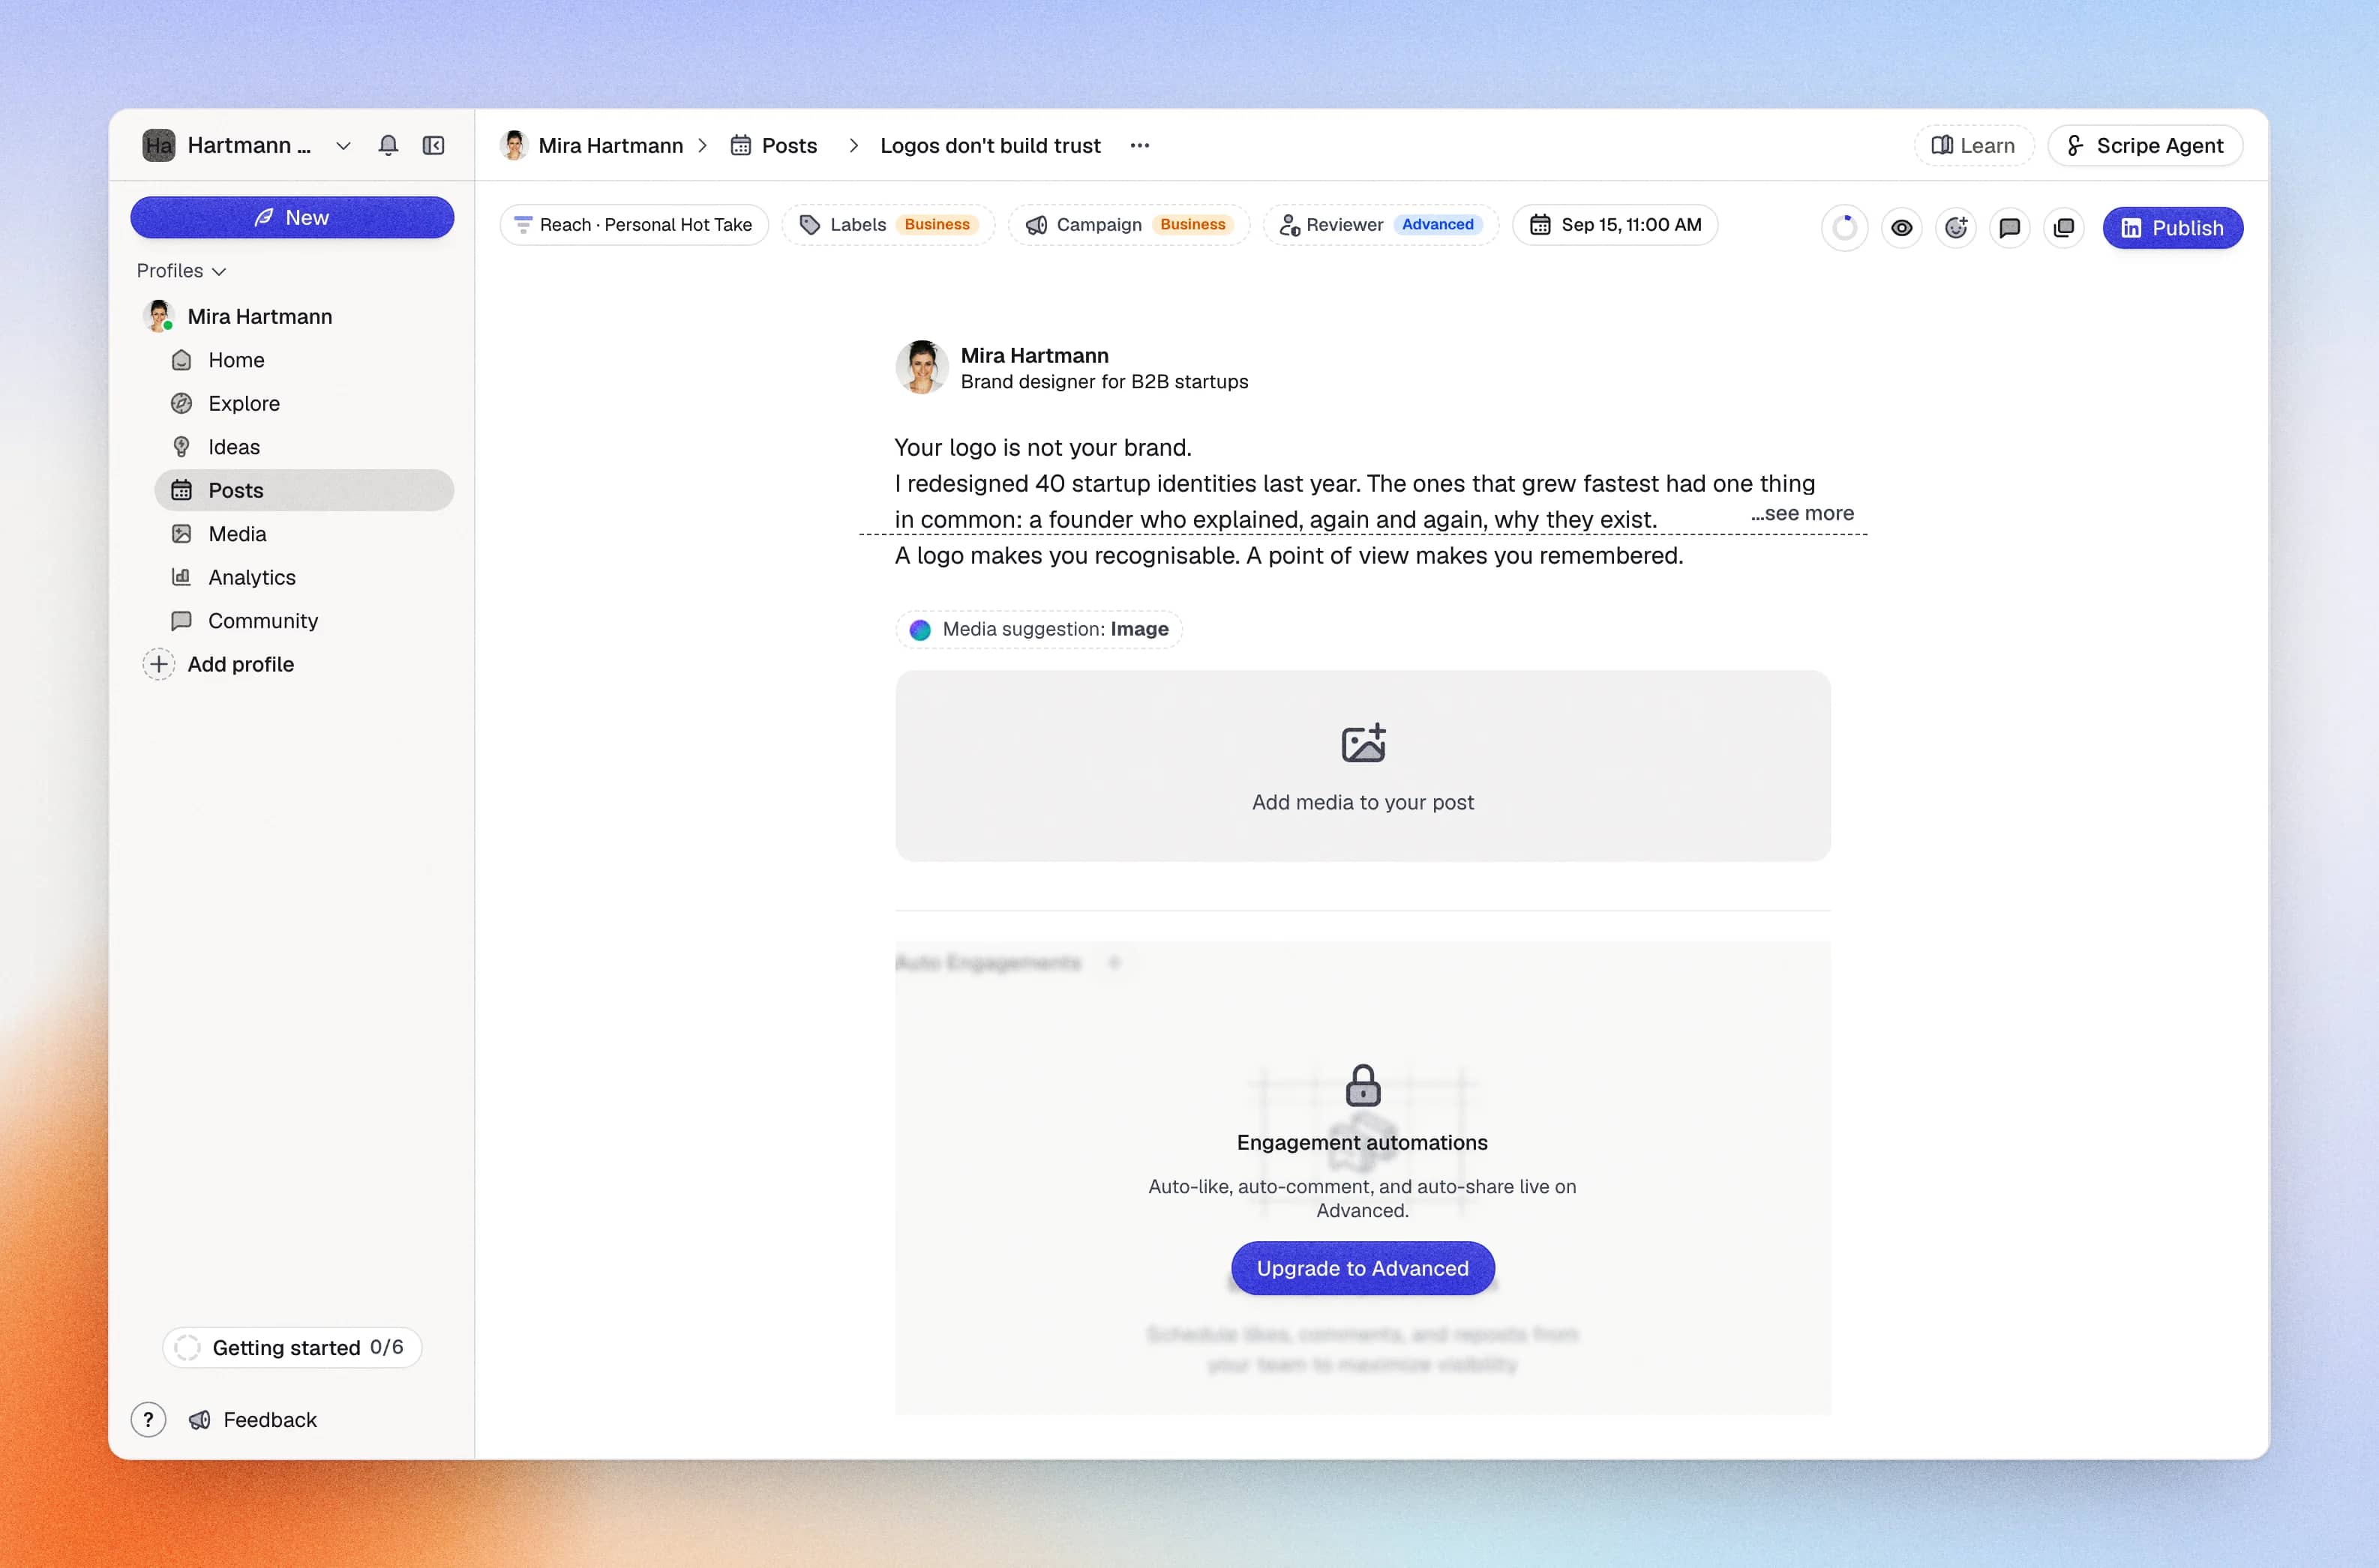Send Feedback from sidebar footer
Image resolution: width=2379 pixels, height=1568 pixels.
[253, 1419]
